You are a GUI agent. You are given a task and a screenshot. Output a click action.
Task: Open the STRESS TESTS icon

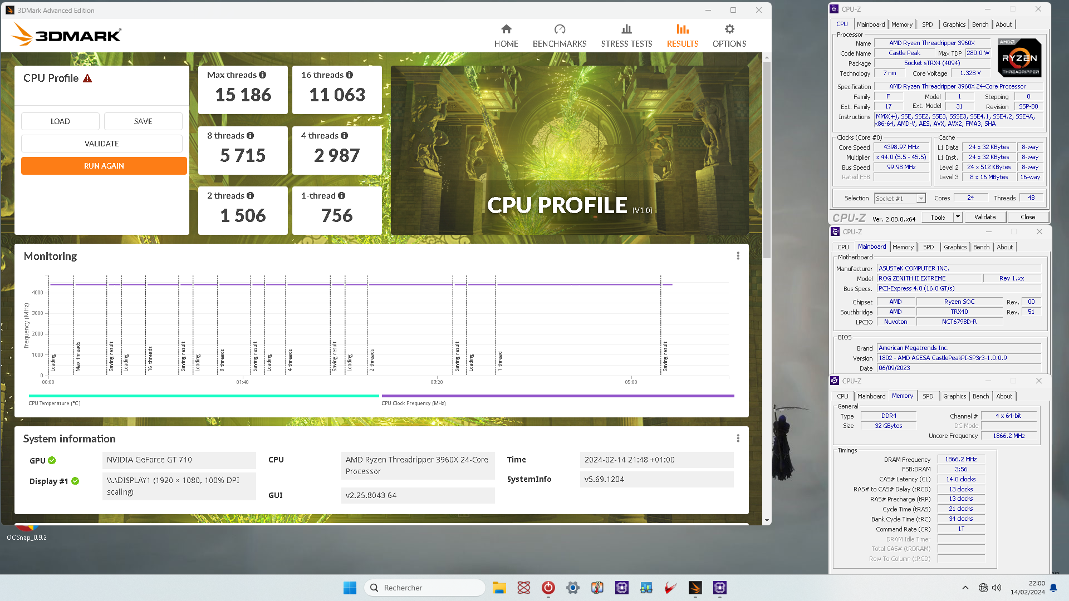click(x=626, y=29)
